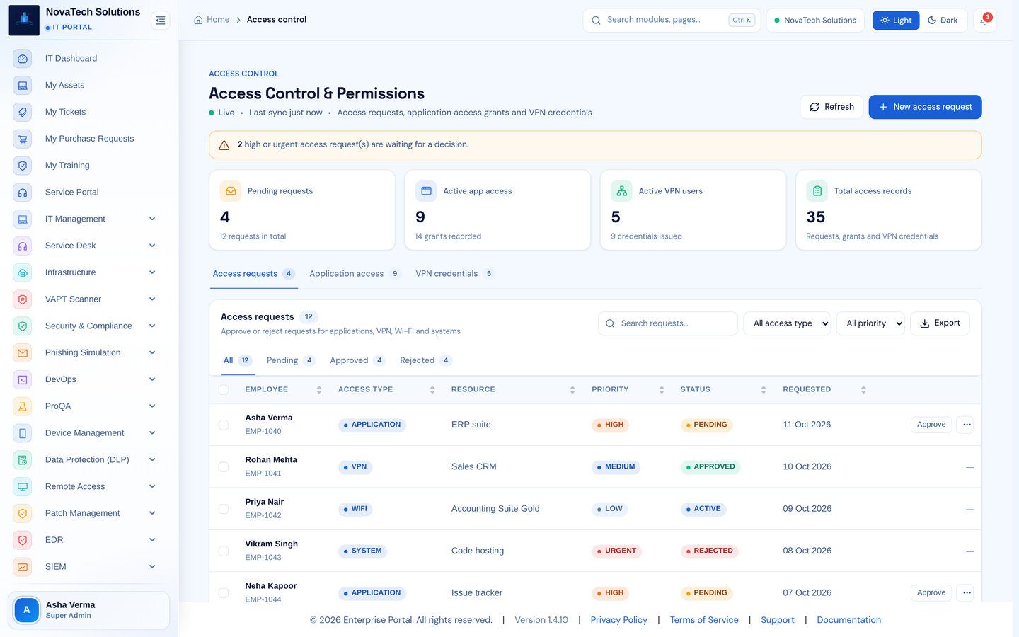
Task: Click the IT Dashboard sidebar icon
Action: 23,59
